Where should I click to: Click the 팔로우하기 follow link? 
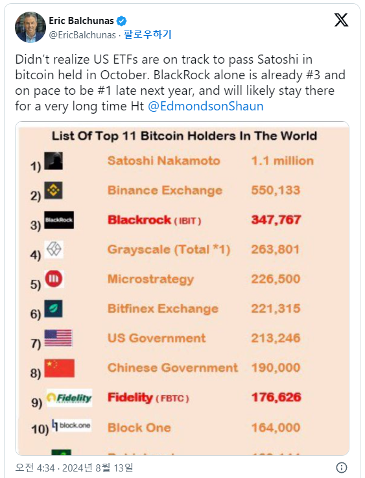pos(148,34)
